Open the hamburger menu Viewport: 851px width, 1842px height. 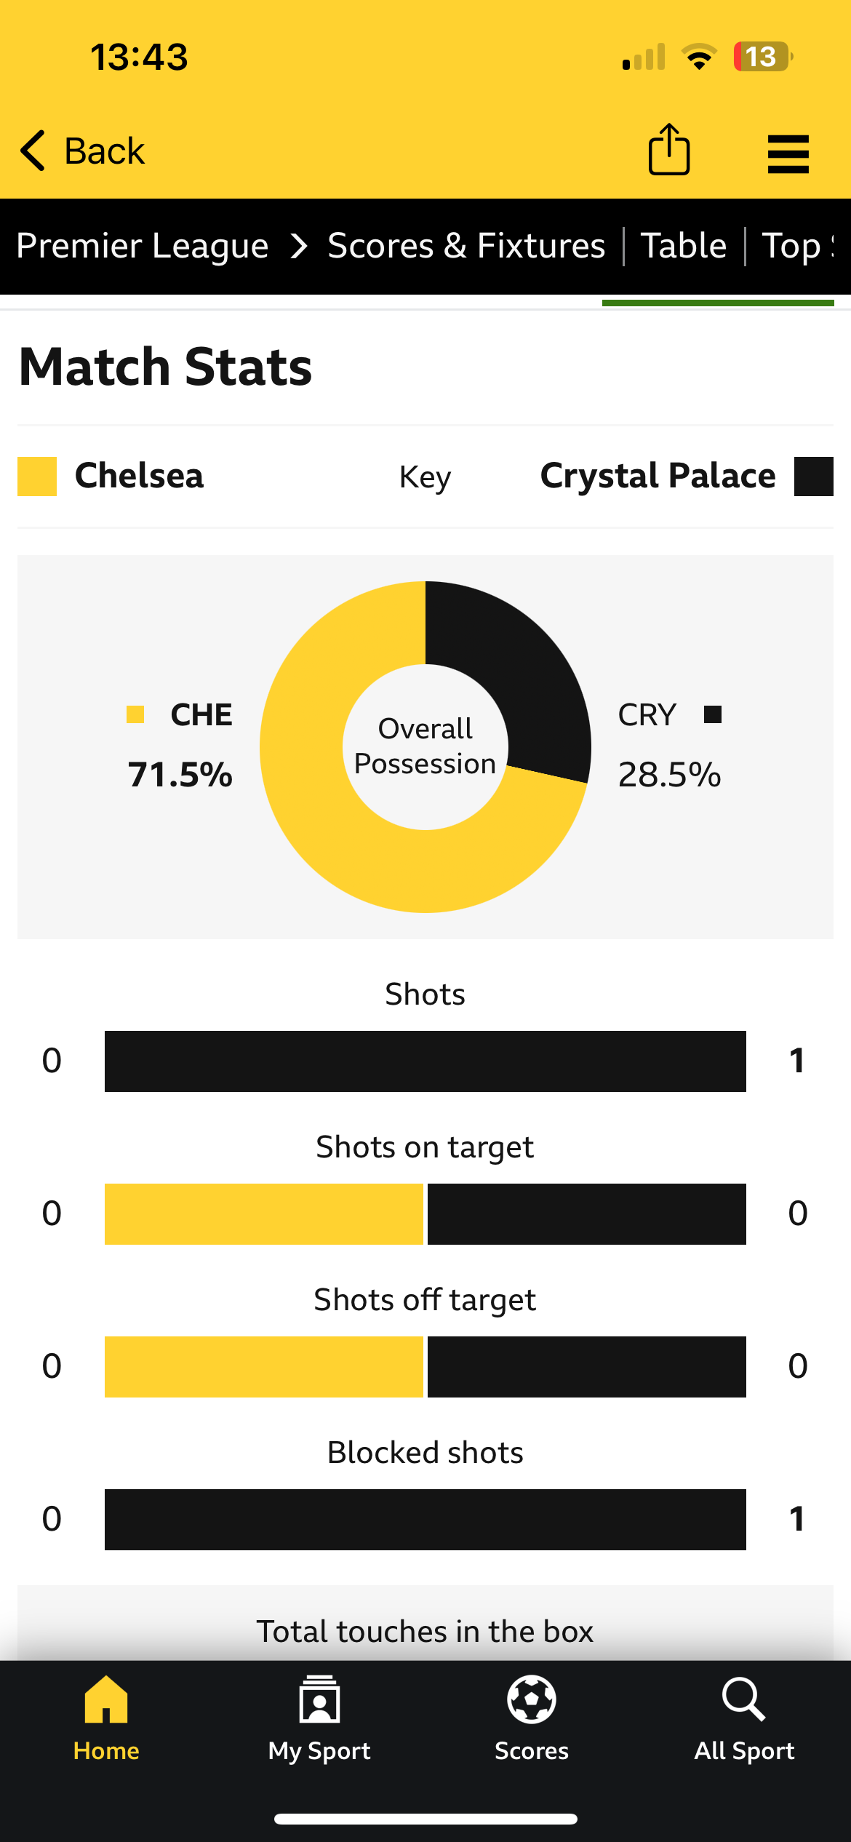788,154
